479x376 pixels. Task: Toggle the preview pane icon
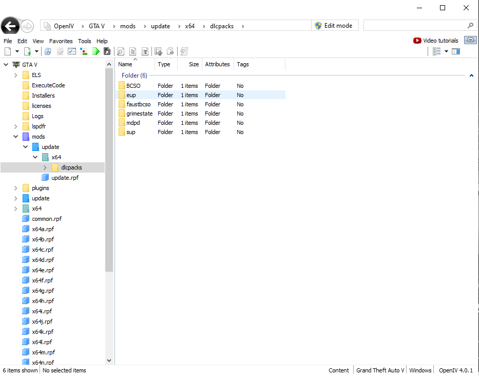point(456,51)
